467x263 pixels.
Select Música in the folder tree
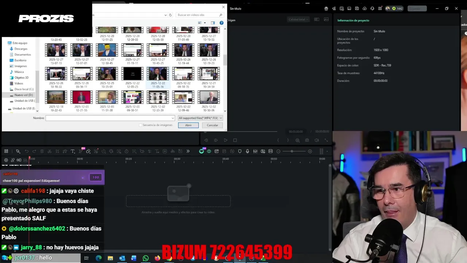(19, 72)
